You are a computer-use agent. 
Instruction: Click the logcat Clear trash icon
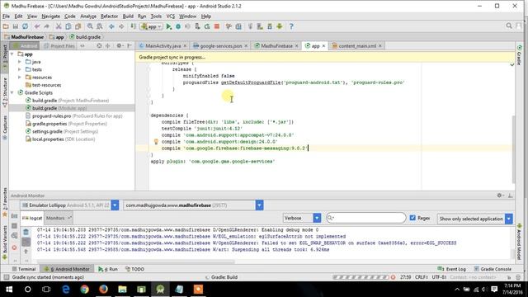[26, 232]
